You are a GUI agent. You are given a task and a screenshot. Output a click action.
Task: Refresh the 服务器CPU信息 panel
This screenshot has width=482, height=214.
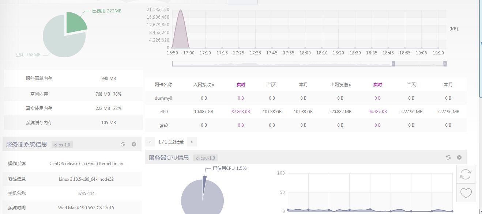coord(448,157)
